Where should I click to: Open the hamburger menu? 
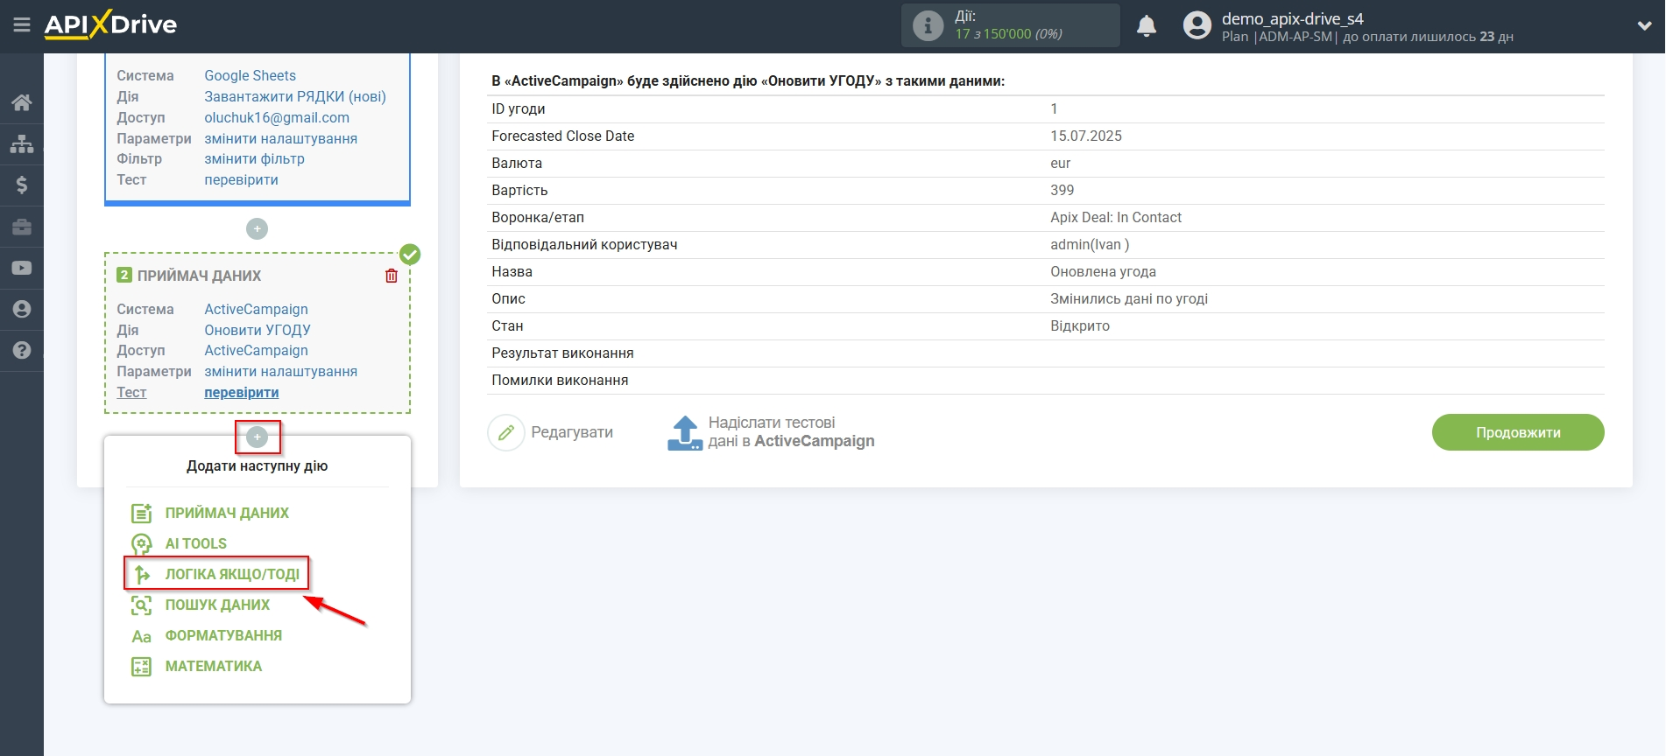click(22, 25)
